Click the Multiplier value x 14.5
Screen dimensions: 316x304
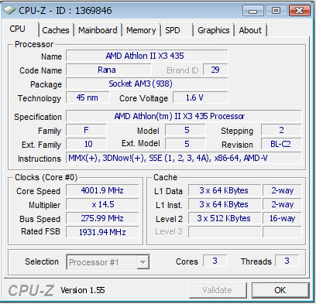coord(102,204)
